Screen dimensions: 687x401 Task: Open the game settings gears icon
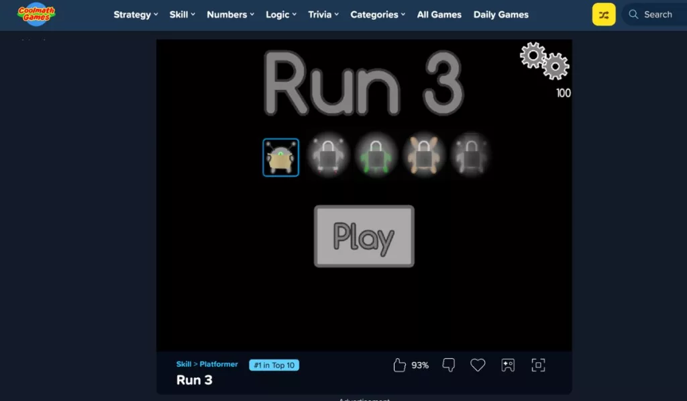pyautogui.click(x=545, y=61)
